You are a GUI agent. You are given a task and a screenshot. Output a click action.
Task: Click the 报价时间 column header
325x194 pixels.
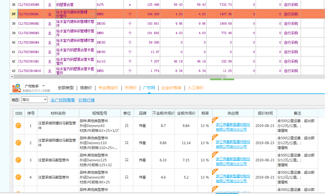pos(265,113)
